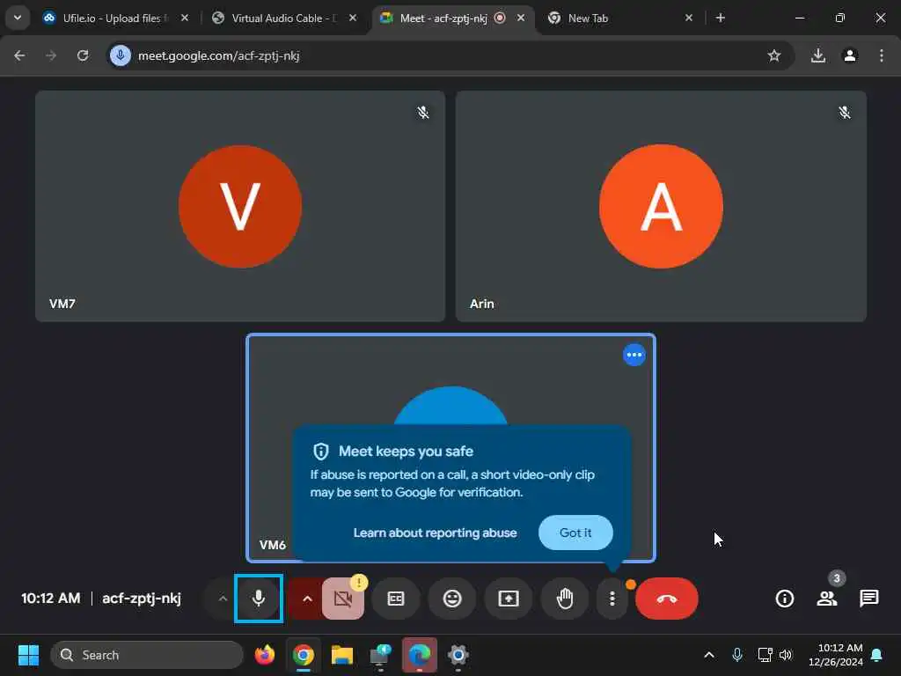901x676 pixels.
Task: Open Chrome from the taskbar
Action: coord(304,655)
